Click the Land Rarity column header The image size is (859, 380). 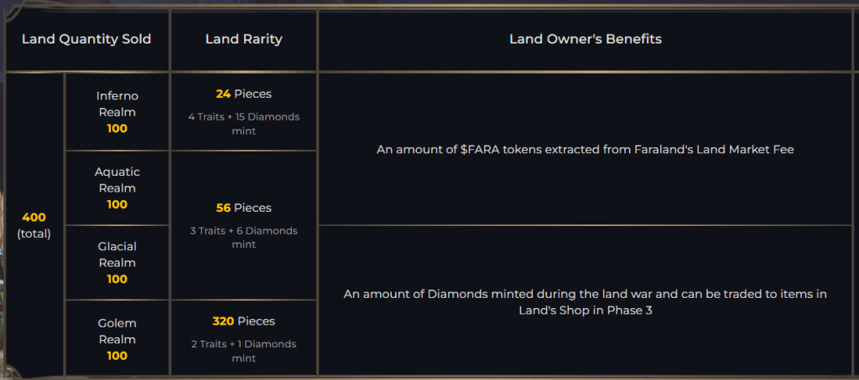tap(243, 39)
